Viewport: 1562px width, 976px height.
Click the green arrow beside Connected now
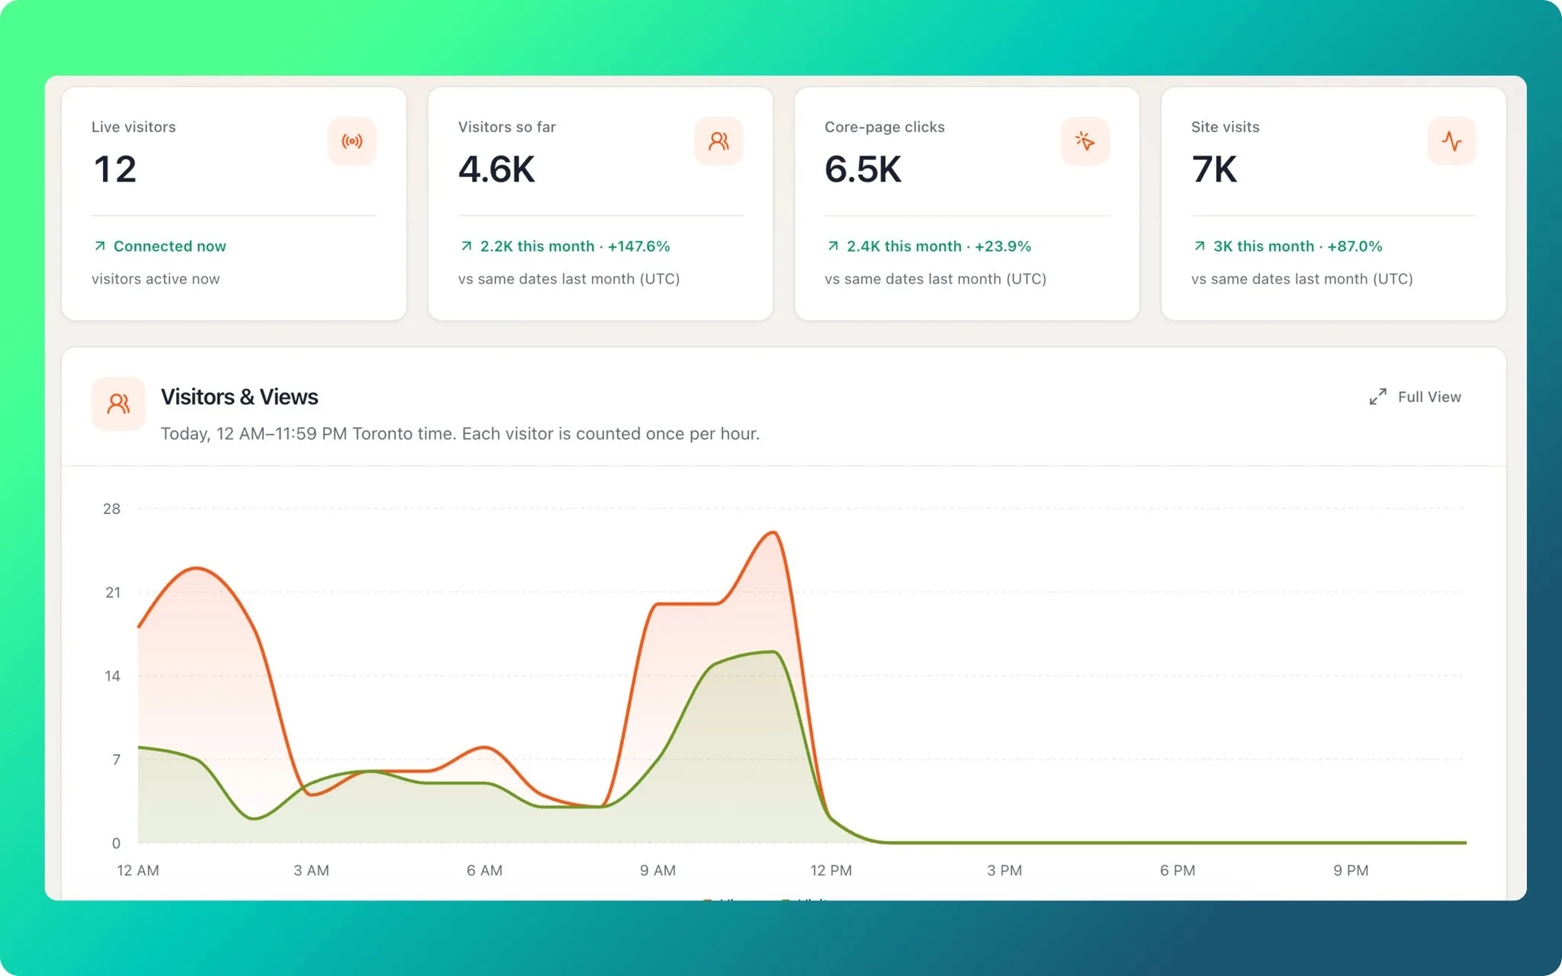coord(99,246)
